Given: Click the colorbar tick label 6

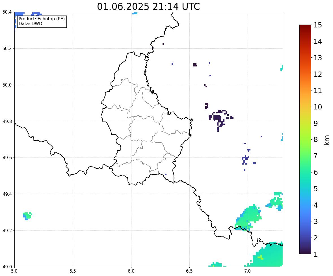Looking at the screenshot, I should coord(316,172).
